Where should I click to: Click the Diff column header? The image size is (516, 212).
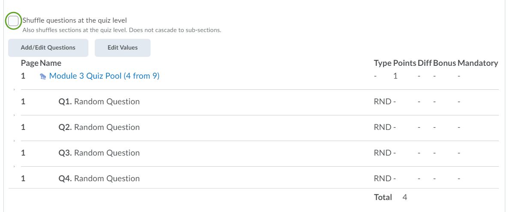[425, 63]
